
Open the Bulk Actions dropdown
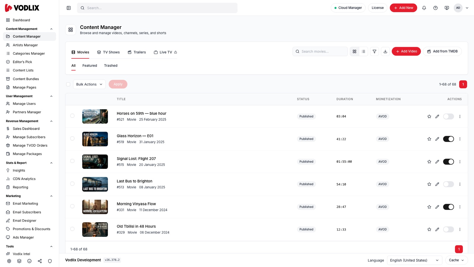pos(89,84)
